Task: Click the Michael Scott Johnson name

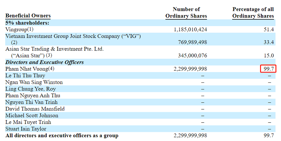Action: (x=32, y=115)
